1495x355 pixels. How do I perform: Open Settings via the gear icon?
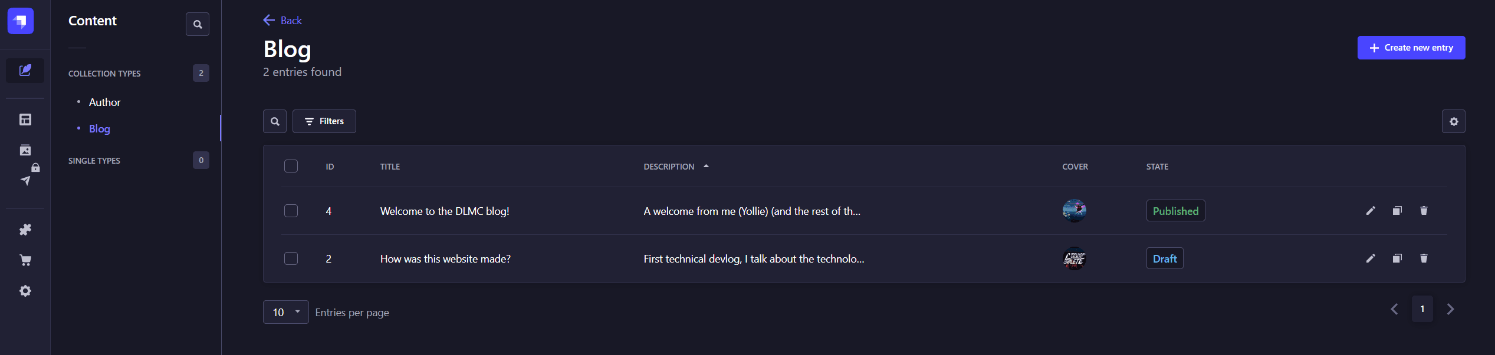[25, 290]
